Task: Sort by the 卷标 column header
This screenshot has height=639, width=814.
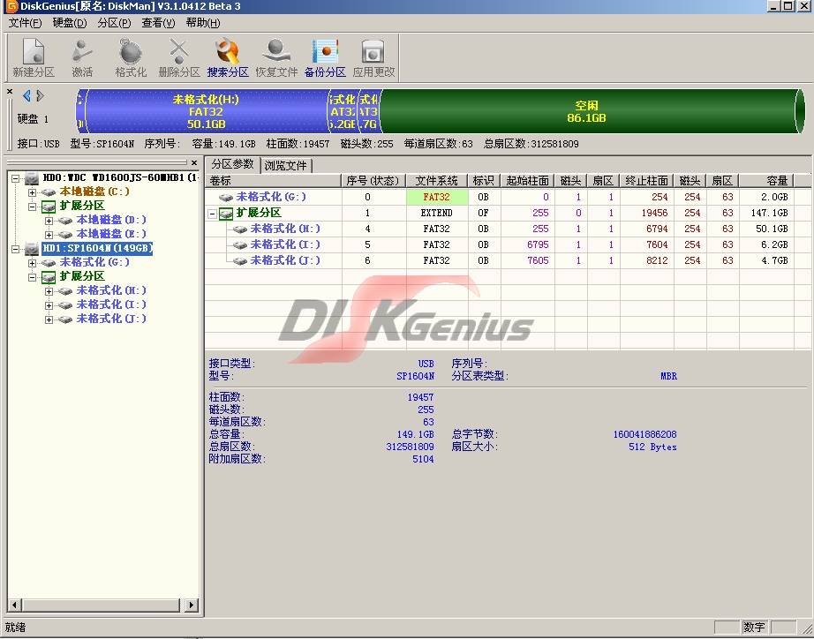Action: [274, 181]
